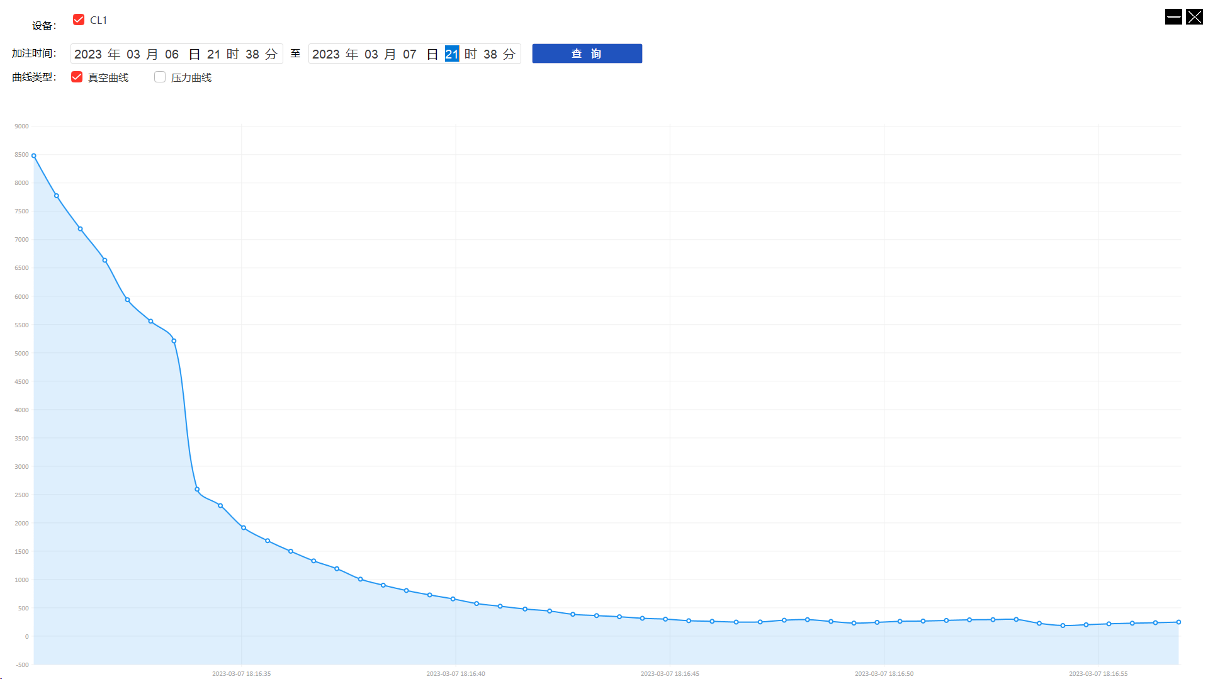The height and width of the screenshot is (679, 1208).
Task: Click y-axis label 9000
Action: point(22,126)
